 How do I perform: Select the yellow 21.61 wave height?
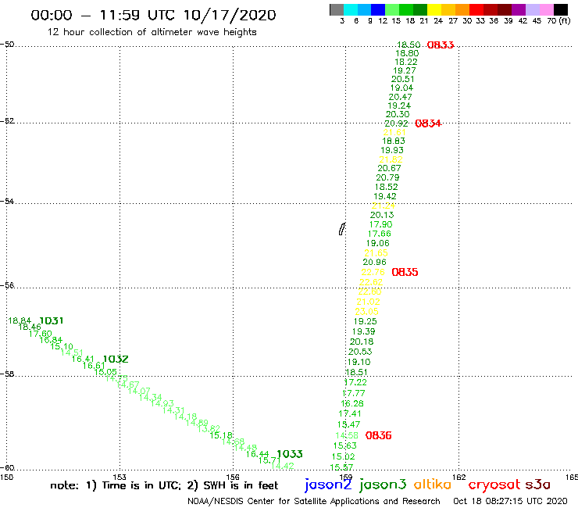coord(394,132)
